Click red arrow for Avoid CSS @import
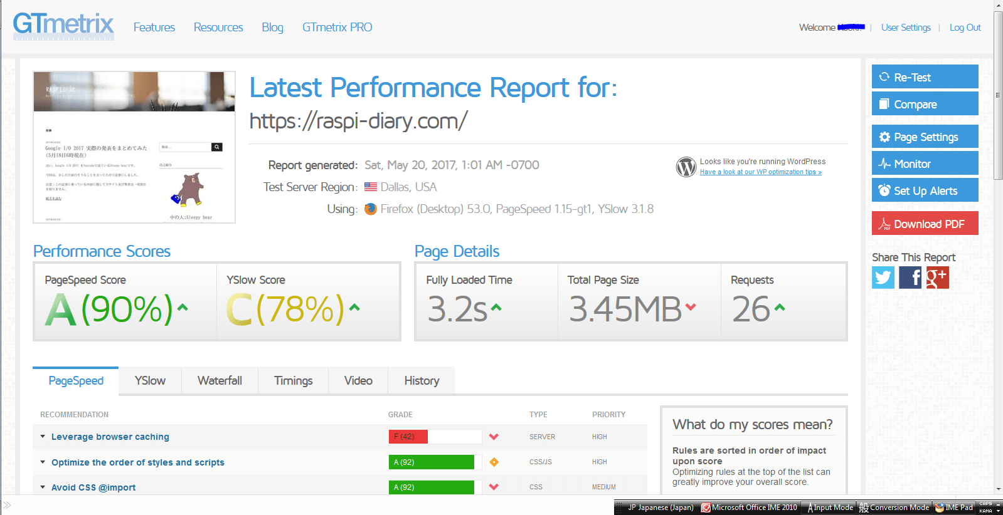1003x515 pixels. click(494, 487)
